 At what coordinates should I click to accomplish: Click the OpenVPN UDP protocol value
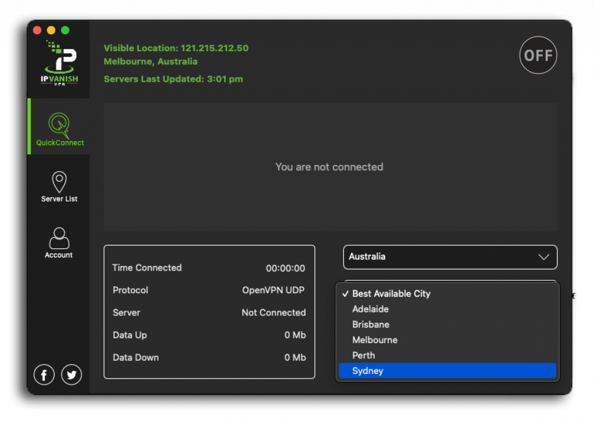(274, 290)
